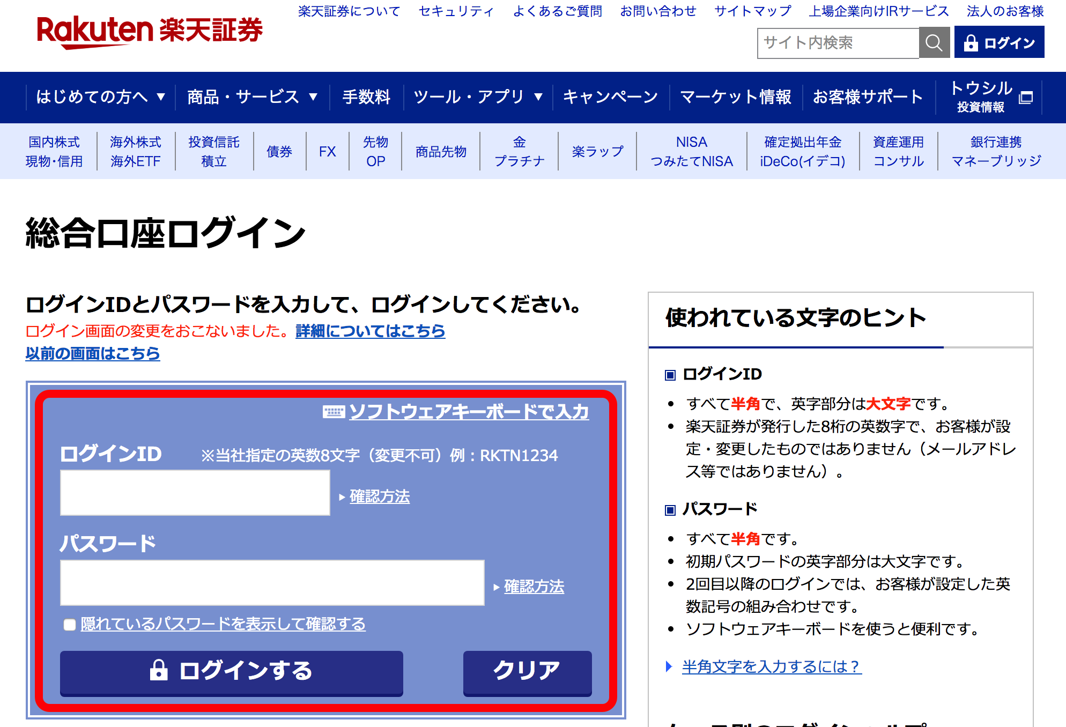Select the 楽ラップ tab
The height and width of the screenshot is (727, 1066).
pyautogui.click(x=597, y=152)
